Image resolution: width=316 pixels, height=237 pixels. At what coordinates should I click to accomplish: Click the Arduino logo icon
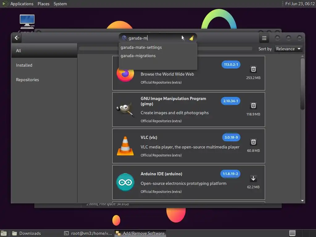pyautogui.click(x=125, y=182)
